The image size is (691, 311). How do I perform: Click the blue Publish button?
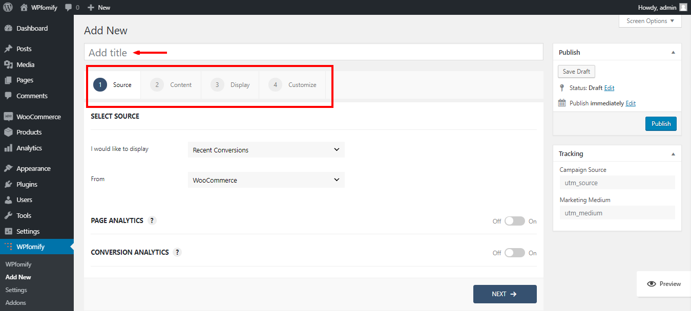pyautogui.click(x=661, y=124)
